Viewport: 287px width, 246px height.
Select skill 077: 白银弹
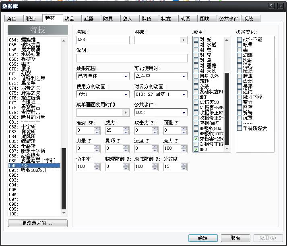[x=34, y=103]
